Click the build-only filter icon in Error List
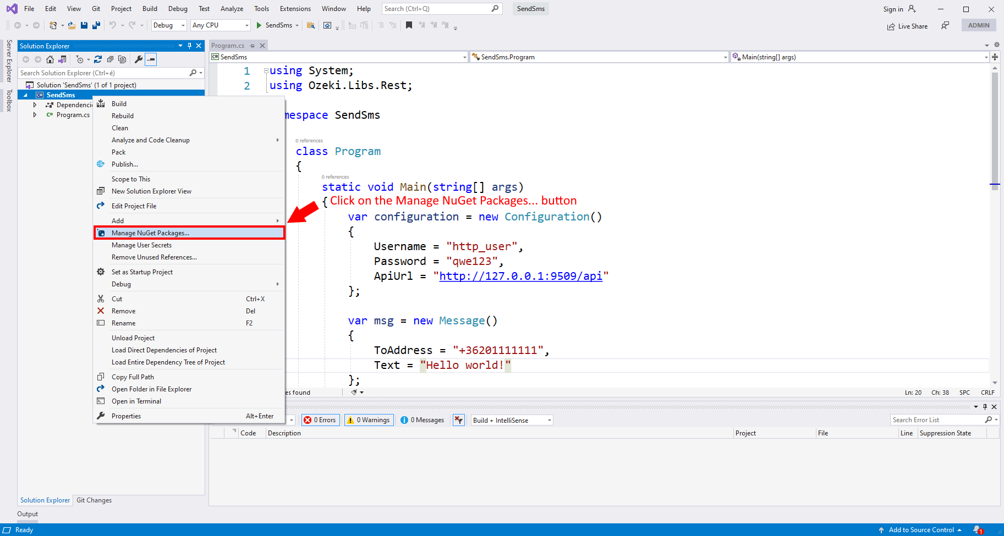1004x536 pixels. pyautogui.click(x=459, y=420)
